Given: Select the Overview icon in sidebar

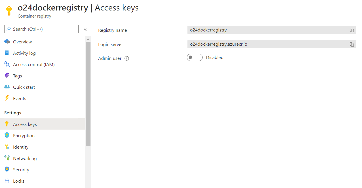Looking at the screenshot, I should (x=7, y=42).
